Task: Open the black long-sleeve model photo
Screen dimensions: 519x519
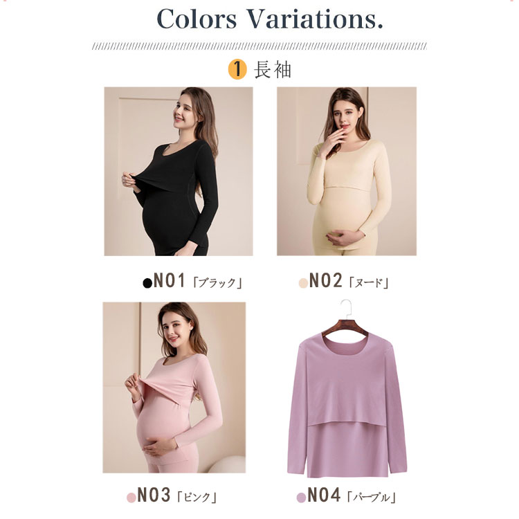Action: click(x=179, y=172)
